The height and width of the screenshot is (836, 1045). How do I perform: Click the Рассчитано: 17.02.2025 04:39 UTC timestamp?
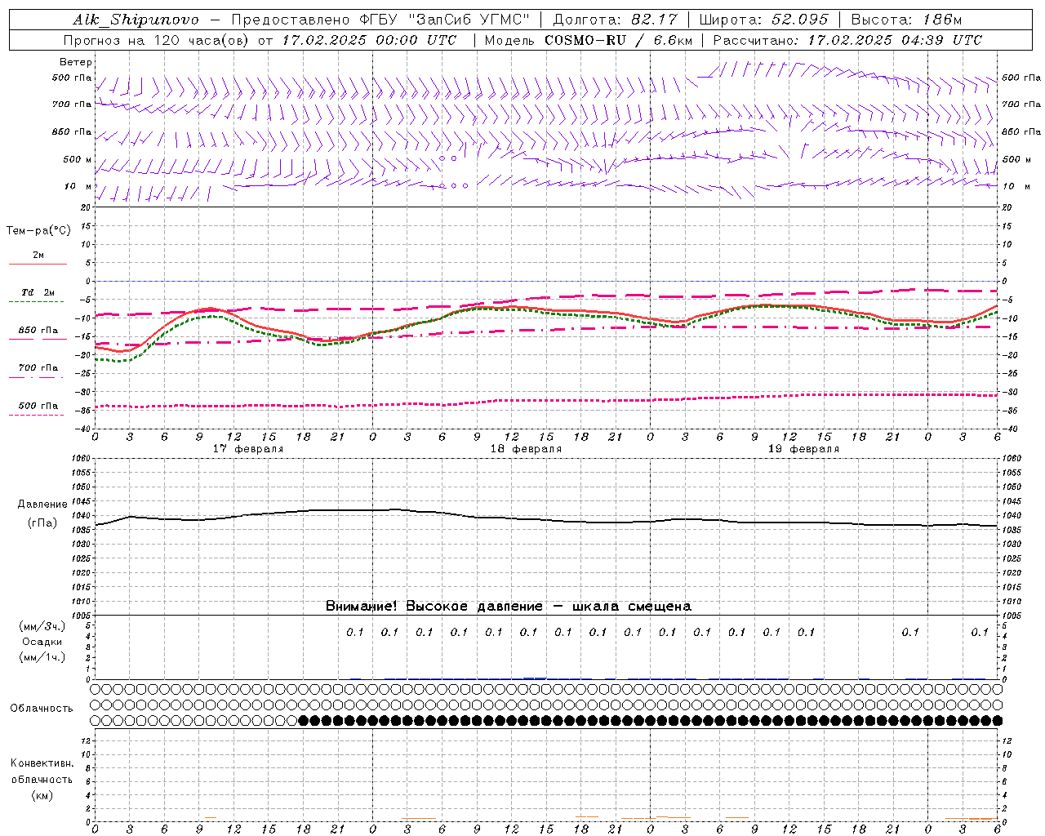(x=847, y=40)
